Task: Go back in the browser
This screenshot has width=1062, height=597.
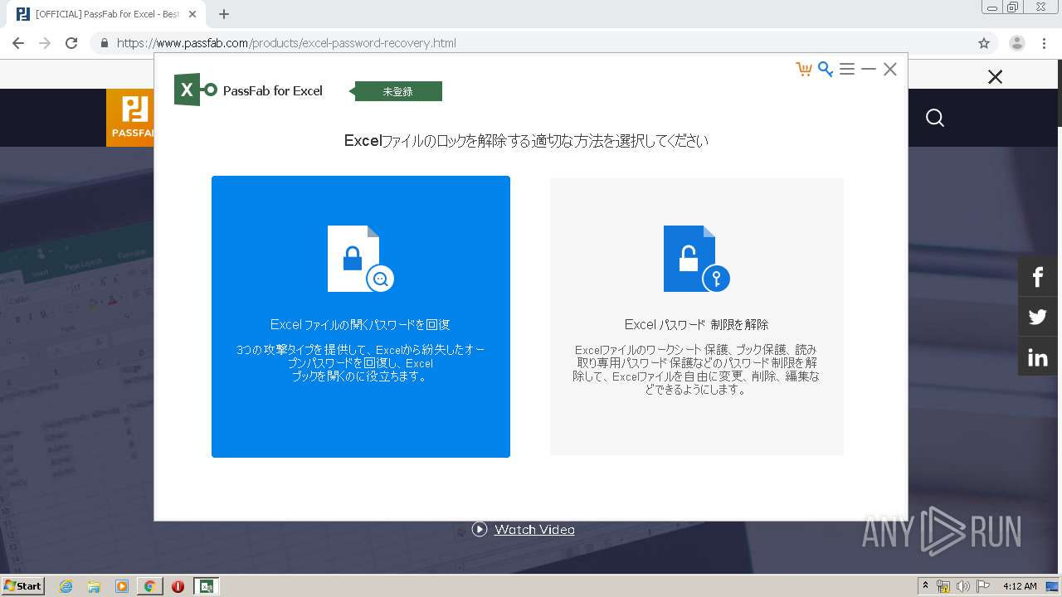Action: click(18, 43)
